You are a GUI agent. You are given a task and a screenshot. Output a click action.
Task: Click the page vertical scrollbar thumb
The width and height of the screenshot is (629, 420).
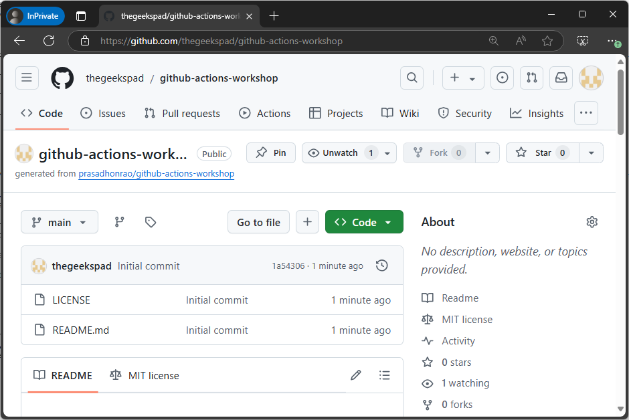pos(620,102)
